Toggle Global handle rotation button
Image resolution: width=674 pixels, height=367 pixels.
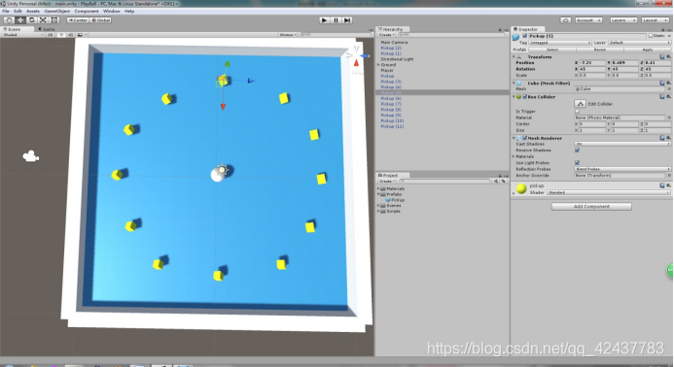pos(101,20)
